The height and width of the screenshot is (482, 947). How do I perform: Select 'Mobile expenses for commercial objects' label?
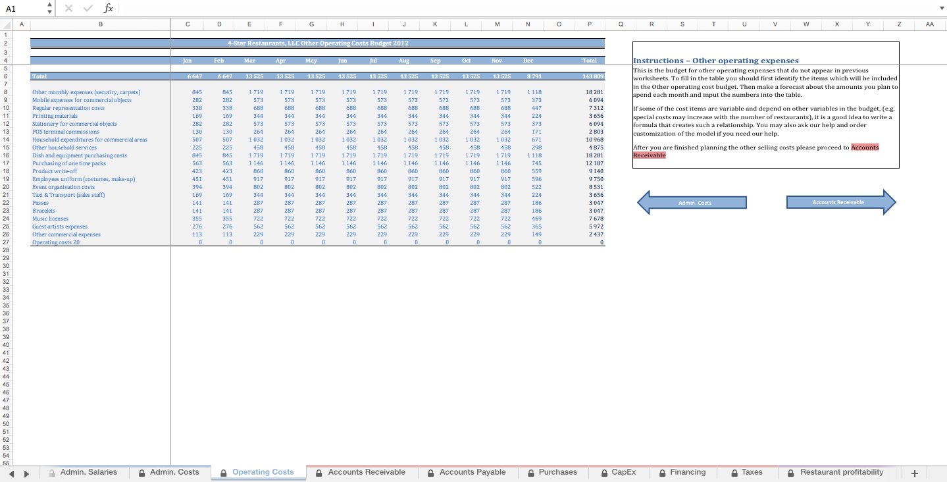pyautogui.click(x=82, y=100)
